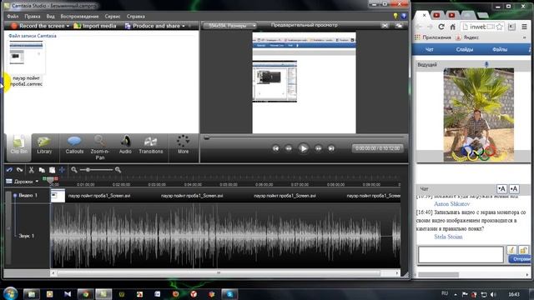
Task: Paste using the timeline clipboard icon
Action: 52,169
